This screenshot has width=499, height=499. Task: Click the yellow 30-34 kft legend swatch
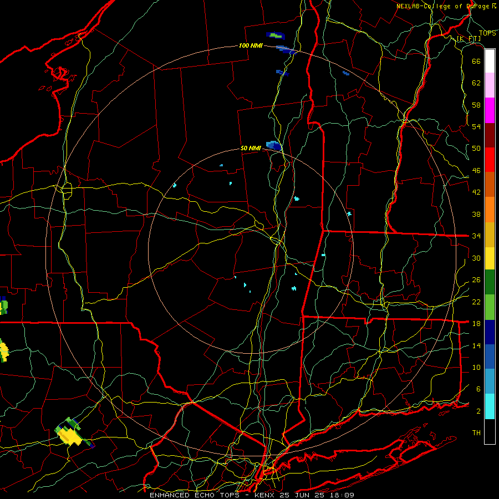click(490, 258)
